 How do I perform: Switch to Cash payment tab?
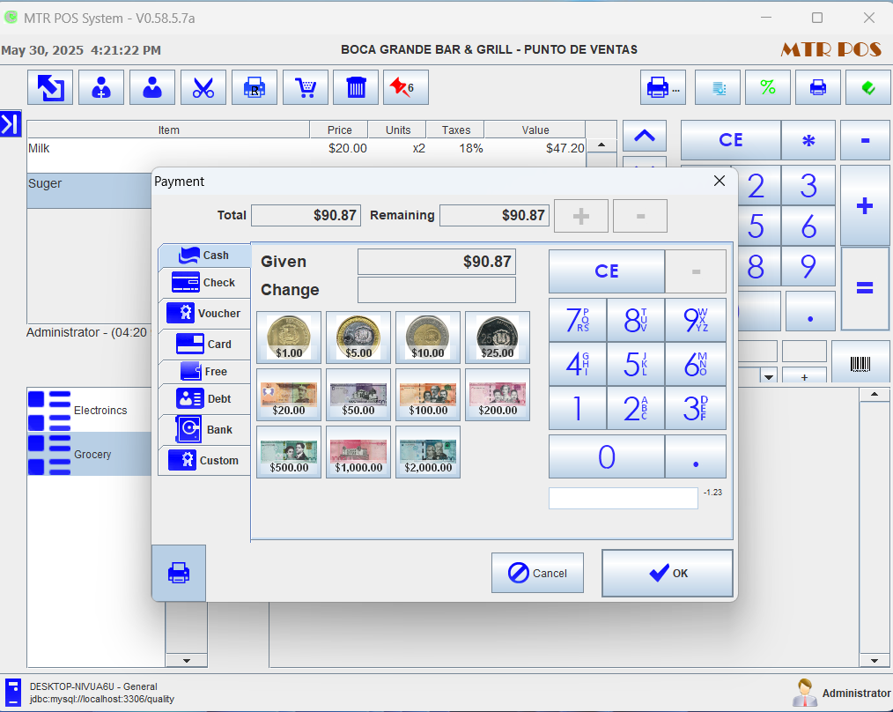[204, 256]
